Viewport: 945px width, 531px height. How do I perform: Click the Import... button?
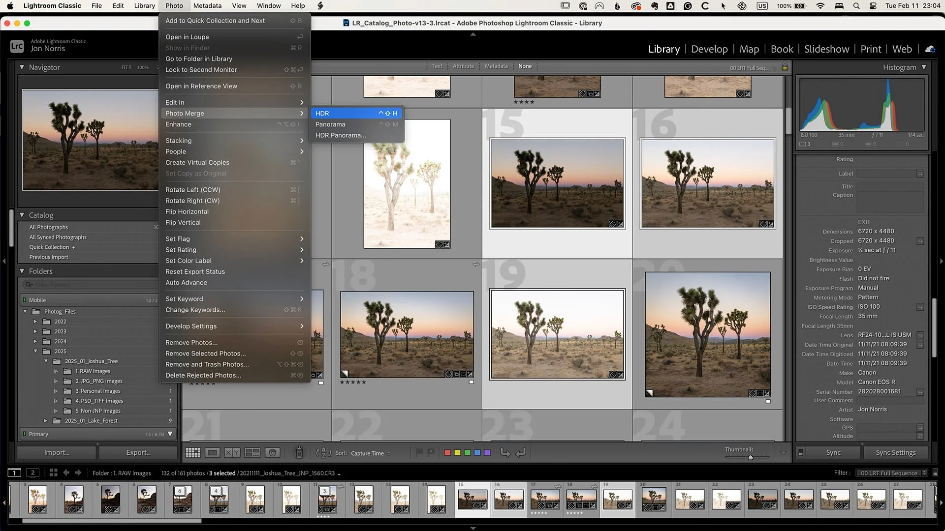(x=57, y=453)
